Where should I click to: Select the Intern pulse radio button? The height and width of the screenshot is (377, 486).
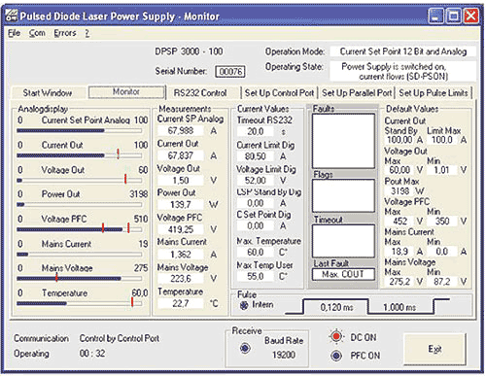244,305
